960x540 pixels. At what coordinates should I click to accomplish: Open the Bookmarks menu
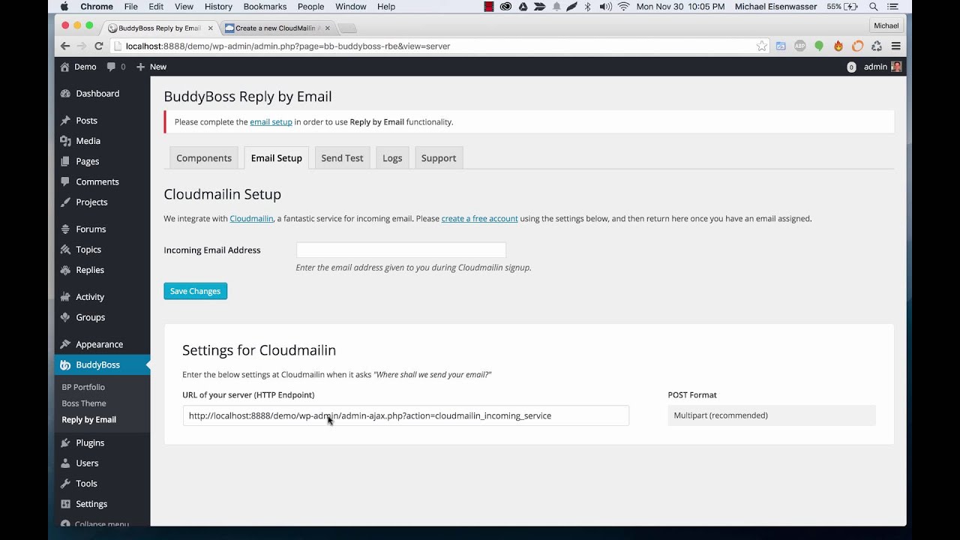click(x=265, y=7)
